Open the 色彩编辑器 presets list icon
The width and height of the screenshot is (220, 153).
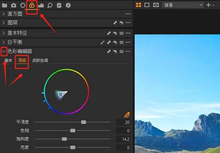pyautogui.click(x=122, y=51)
